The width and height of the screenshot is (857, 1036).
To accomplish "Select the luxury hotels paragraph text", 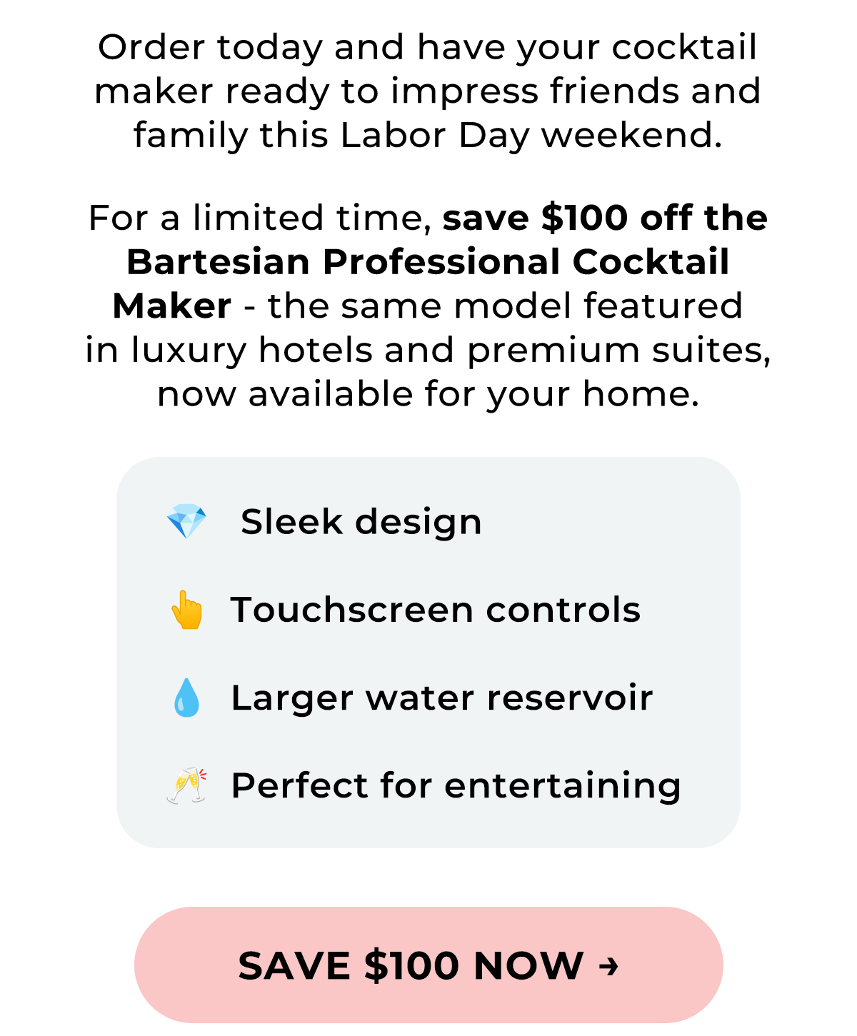I will (x=428, y=350).
